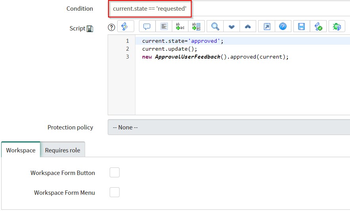Click the format code icon
The width and height of the screenshot is (350, 211).
tap(164, 27)
